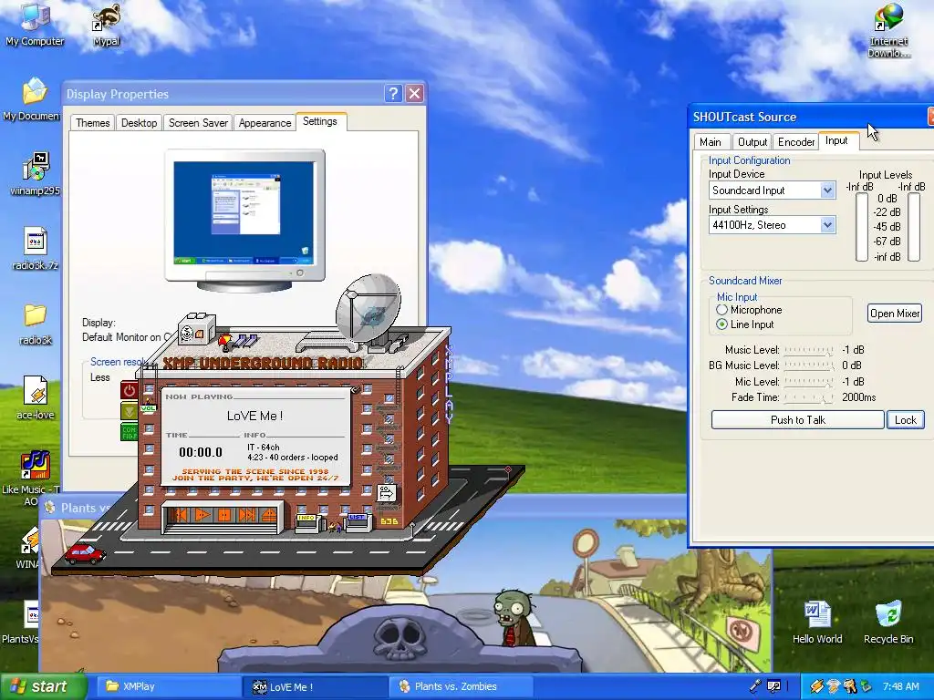Click the Open Mixer button
934x700 pixels.
coord(895,314)
